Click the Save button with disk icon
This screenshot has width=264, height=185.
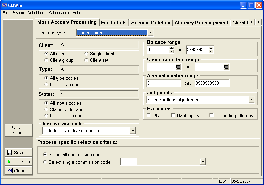pos(19,153)
